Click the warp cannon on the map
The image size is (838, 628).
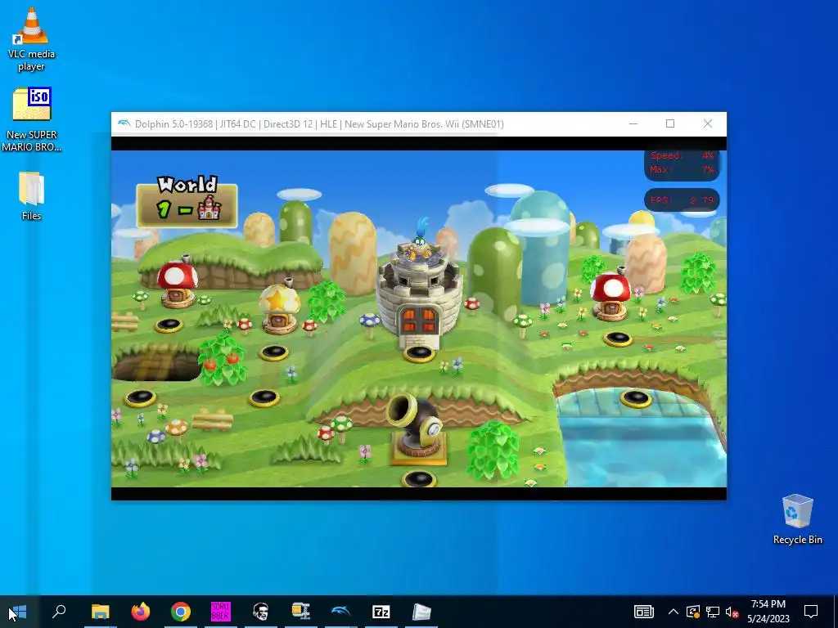pos(417,430)
